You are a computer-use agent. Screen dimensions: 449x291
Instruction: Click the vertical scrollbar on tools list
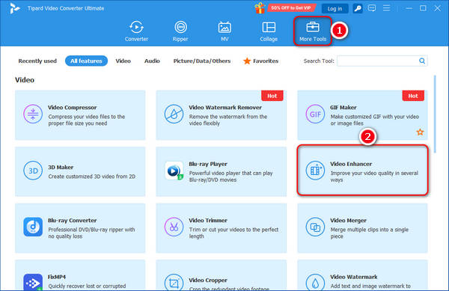(435, 114)
